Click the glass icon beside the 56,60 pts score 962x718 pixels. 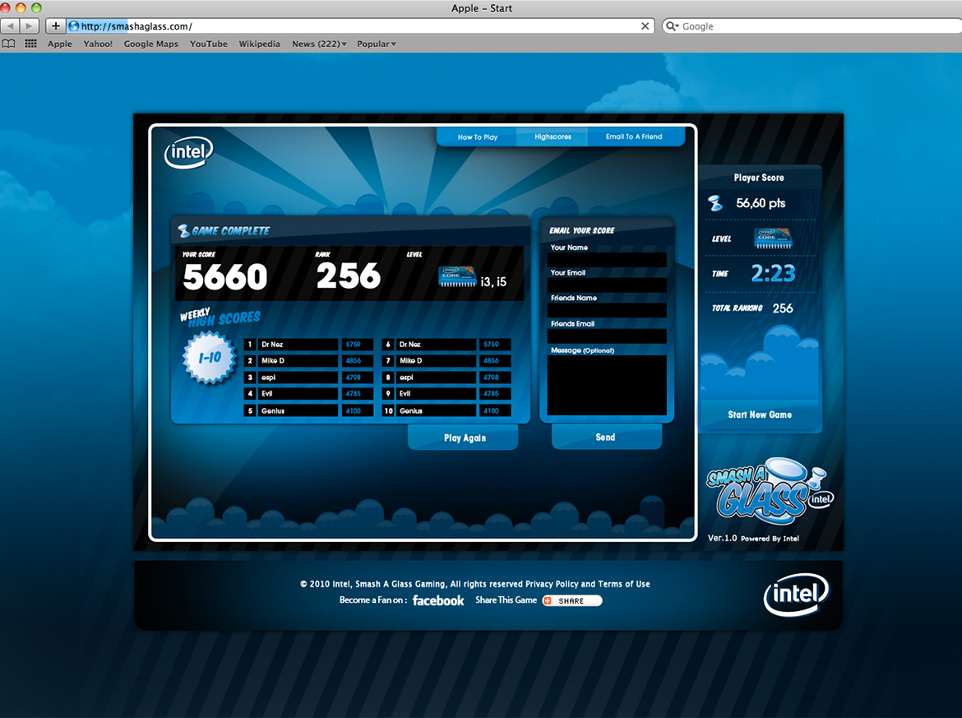(715, 202)
